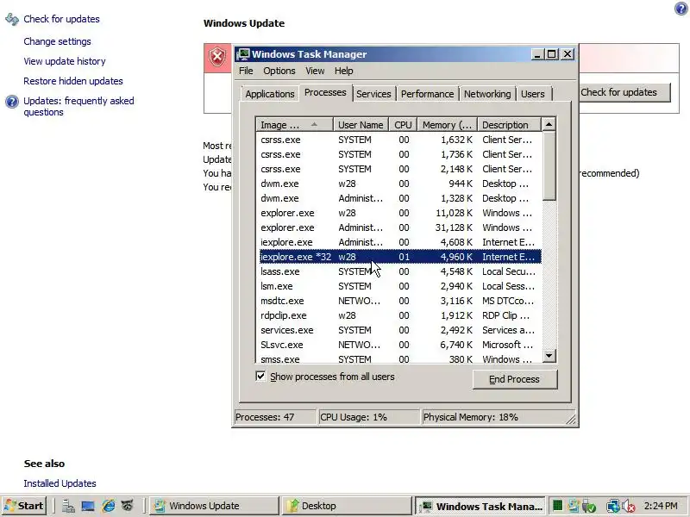This screenshot has height=517, width=690.
Task: Click Safely Remove Hardware tray icon
Action: pos(588,507)
